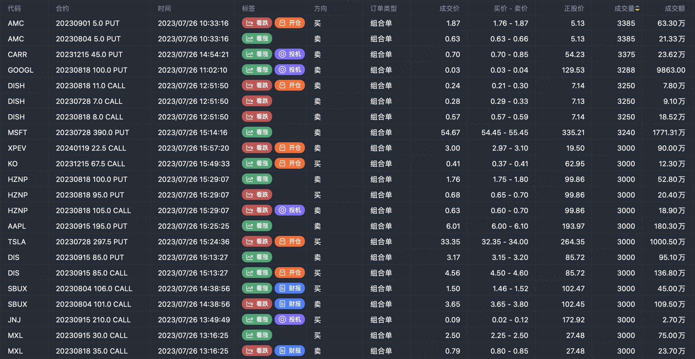This screenshot has width=695, height=359.
Task: Click the 时间 column header
Action: pos(164,9)
